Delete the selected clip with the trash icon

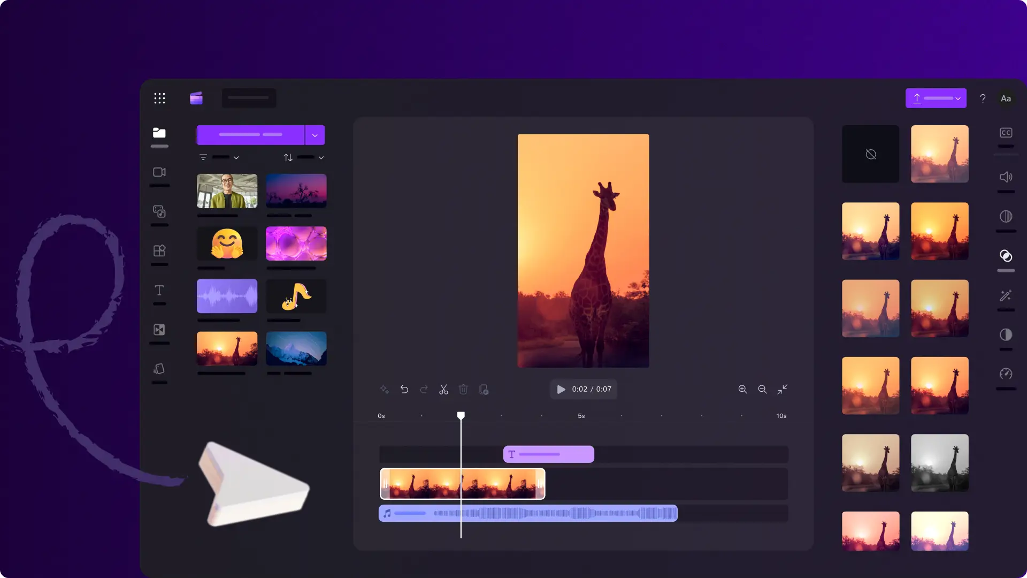(463, 389)
